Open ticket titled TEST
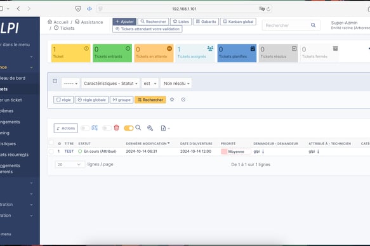The height and width of the screenshot is (246, 370). pyautogui.click(x=69, y=152)
